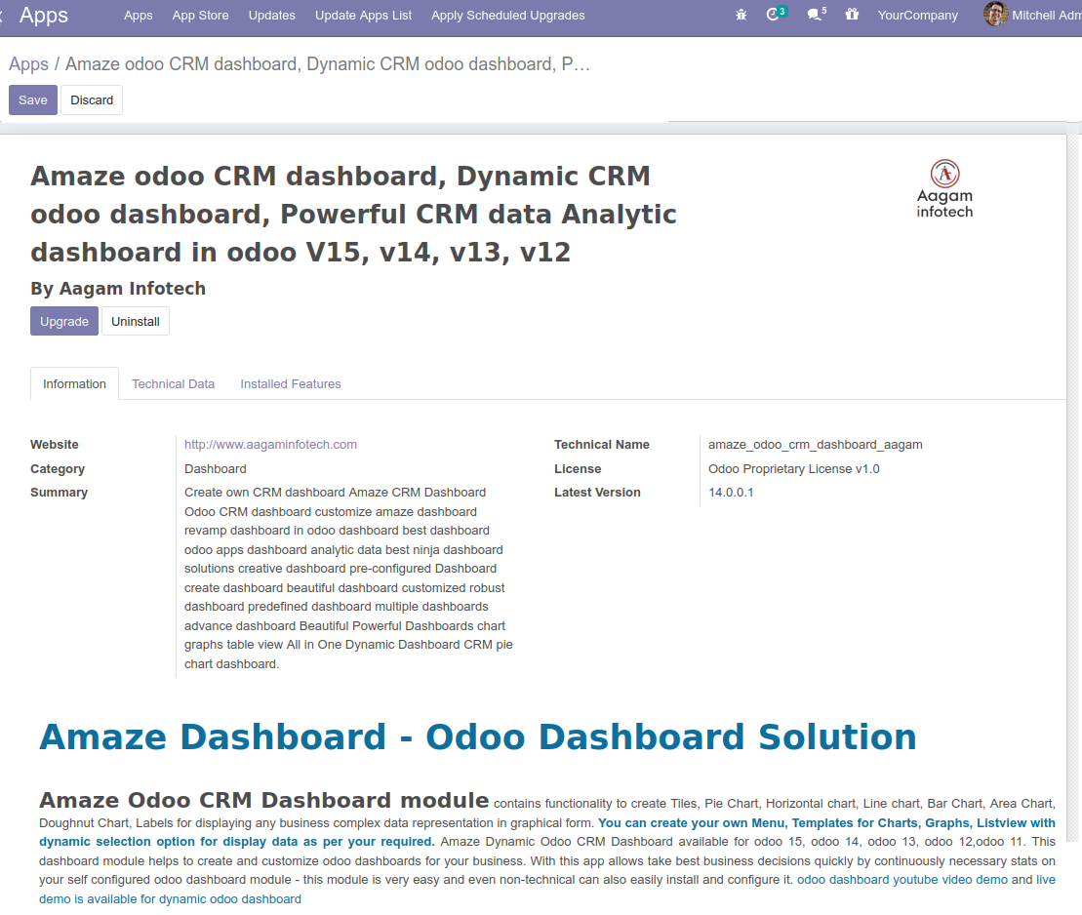Upgrade the CRM dashboard module
This screenshot has height=915, width=1082.
click(64, 322)
